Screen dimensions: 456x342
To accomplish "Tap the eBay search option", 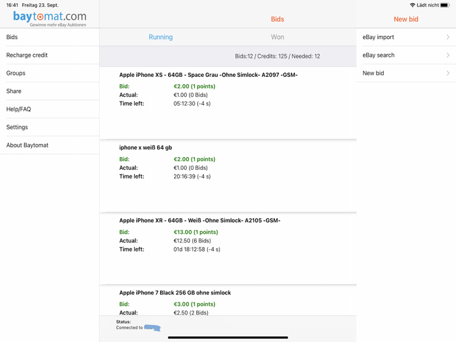I will tap(406, 55).
